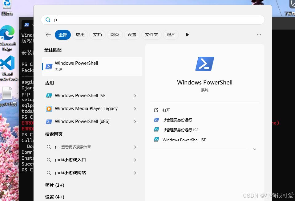Viewport: 295px width, 201px height.
Task: Expand Windows Media Player Legacy chevron
Action: point(135,109)
